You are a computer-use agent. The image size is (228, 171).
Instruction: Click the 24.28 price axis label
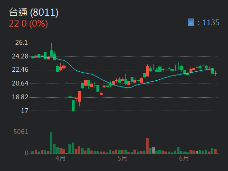click(x=20, y=56)
